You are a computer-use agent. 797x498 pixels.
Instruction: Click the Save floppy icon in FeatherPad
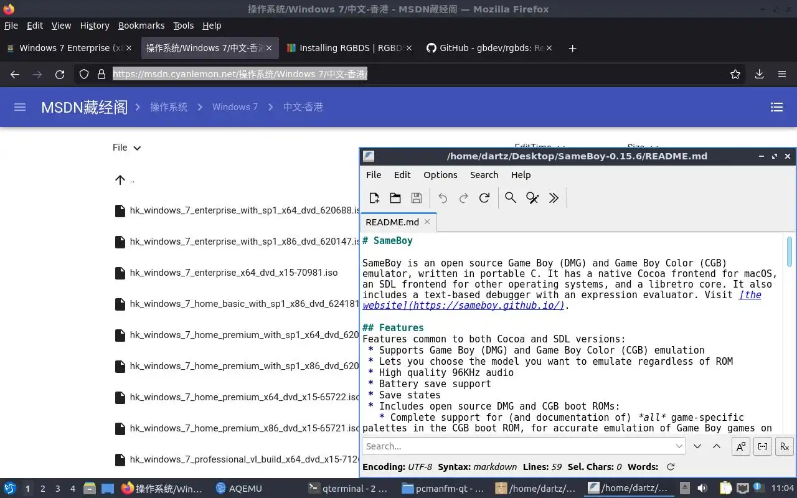417,198
